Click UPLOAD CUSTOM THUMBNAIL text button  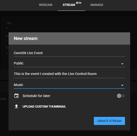(x=44, y=106)
